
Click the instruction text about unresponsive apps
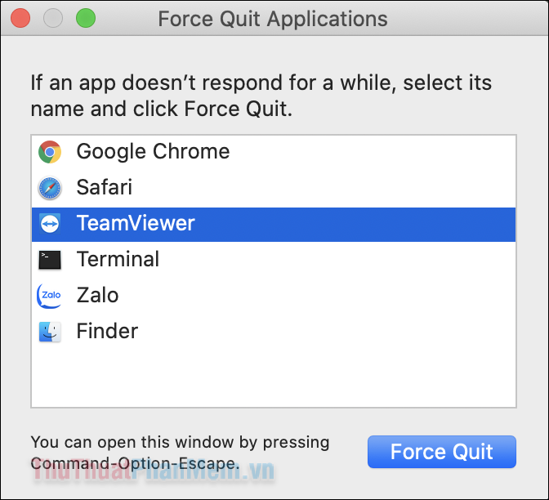click(x=261, y=96)
